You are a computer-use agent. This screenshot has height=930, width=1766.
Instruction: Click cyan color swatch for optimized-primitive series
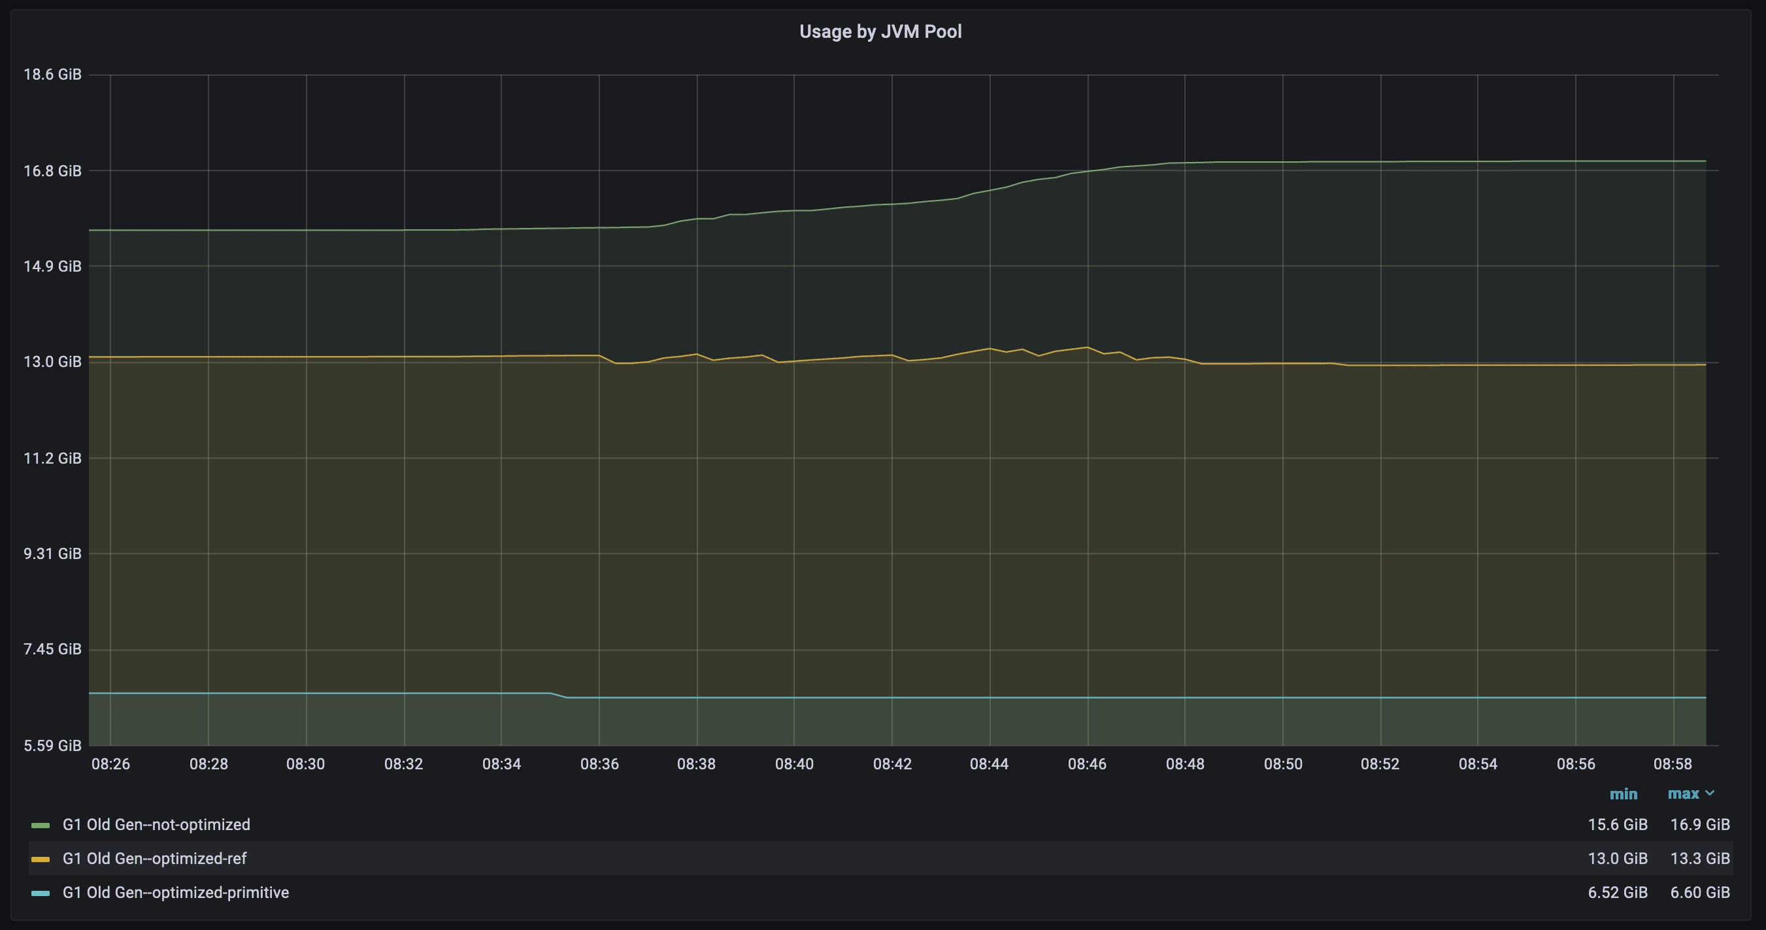pos(41,893)
